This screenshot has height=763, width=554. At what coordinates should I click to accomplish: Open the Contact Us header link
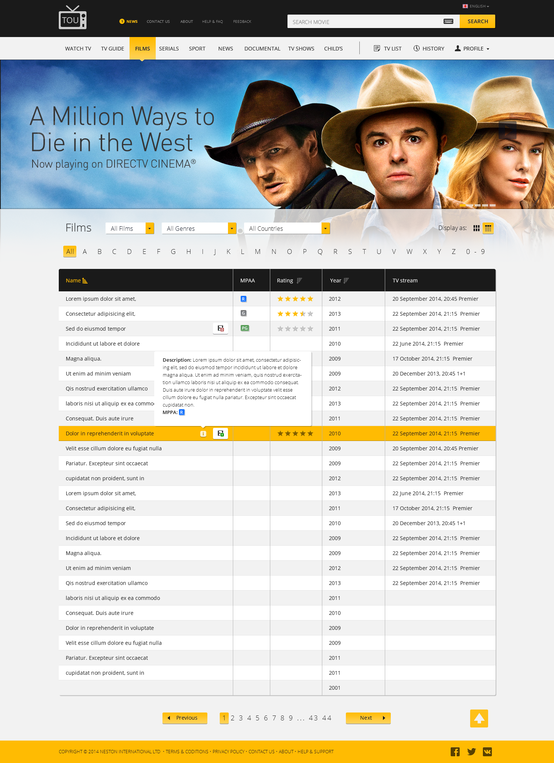[158, 21]
